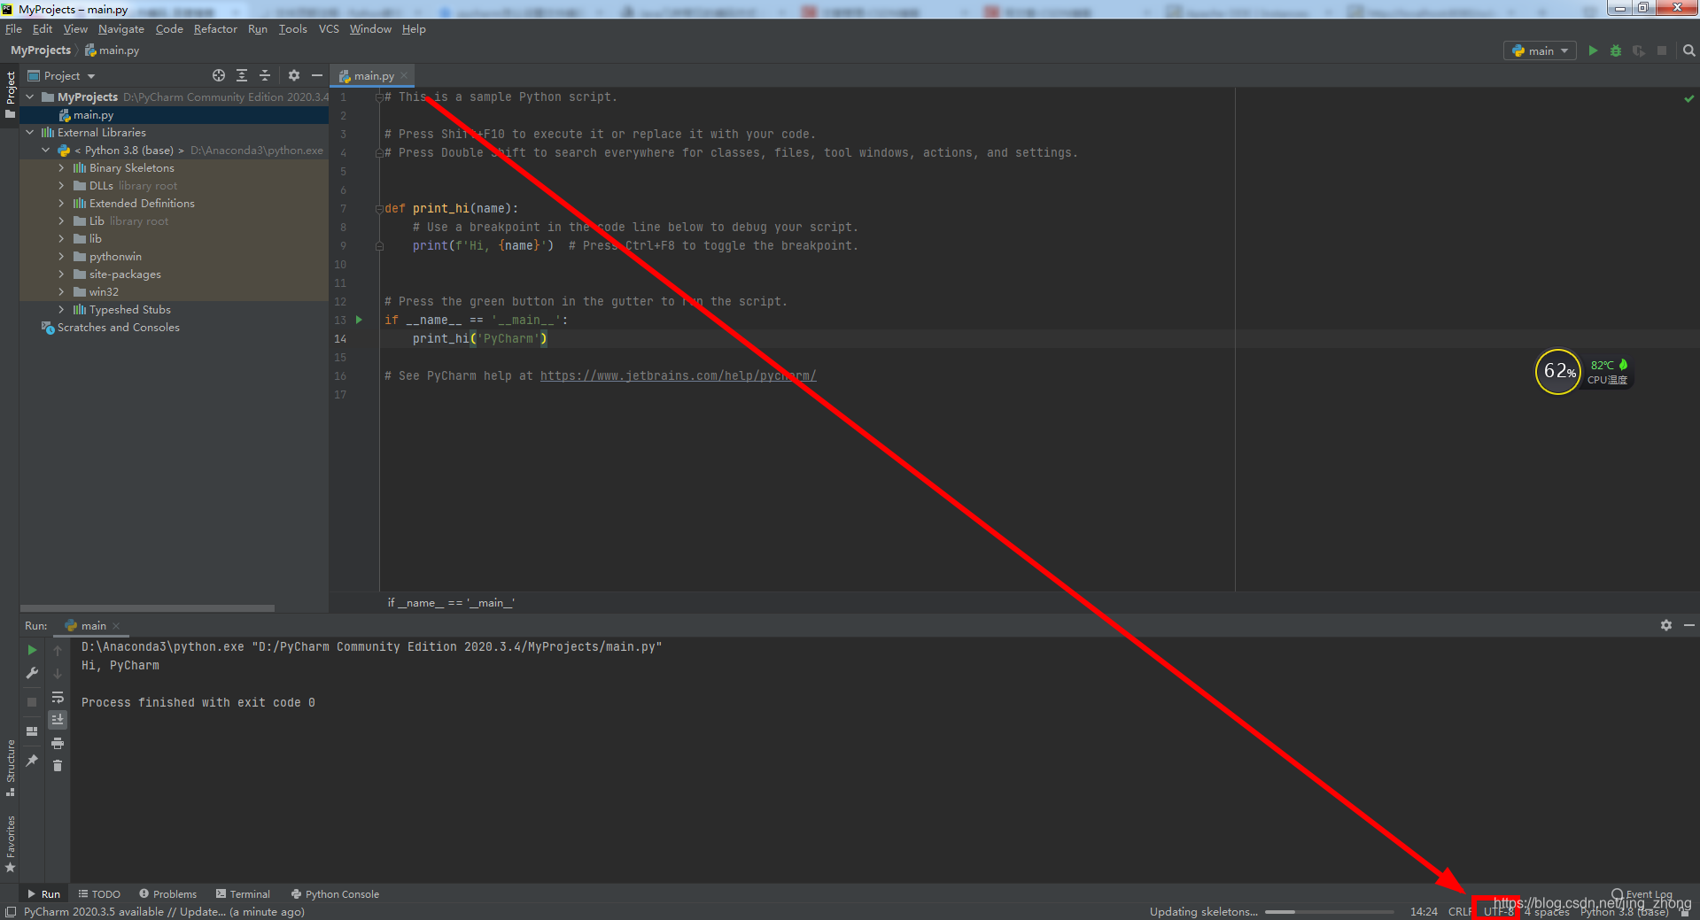Screen dimensions: 1700x920
Task: Restore layout icon in Run panel
Action: 32,731
